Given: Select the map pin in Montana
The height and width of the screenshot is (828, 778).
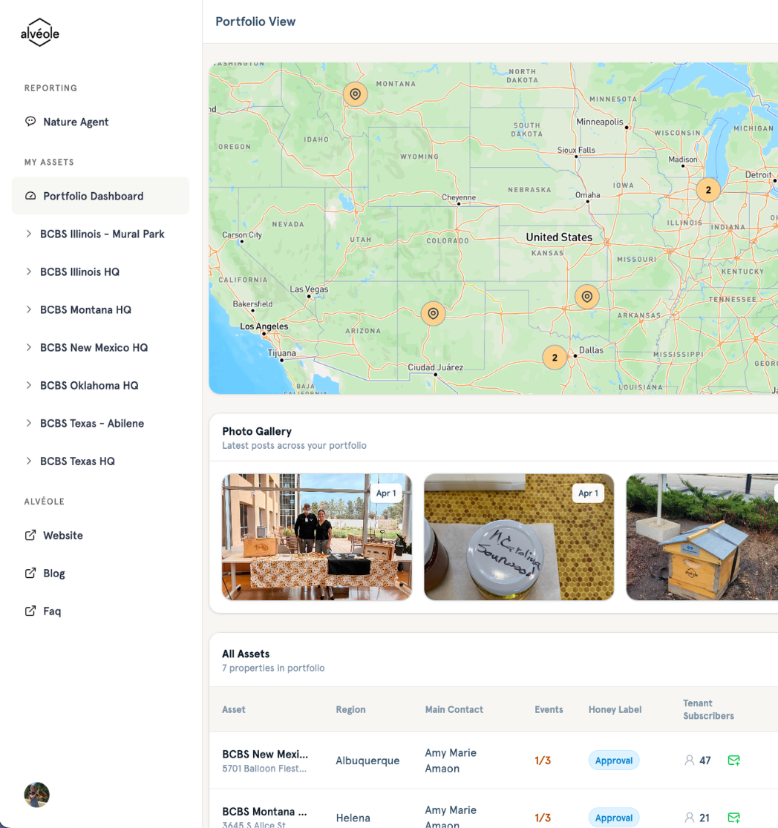Looking at the screenshot, I should pyautogui.click(x=355, y=94).
